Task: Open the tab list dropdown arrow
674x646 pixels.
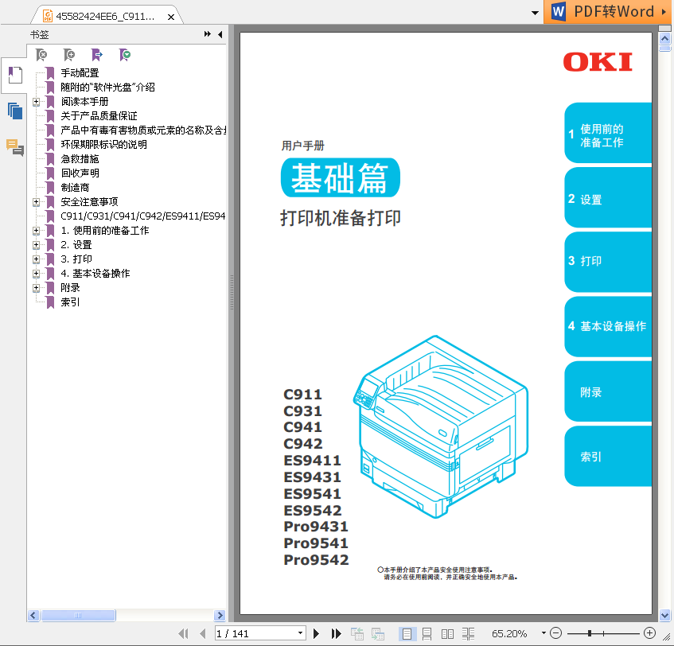Action: point(535,13)
